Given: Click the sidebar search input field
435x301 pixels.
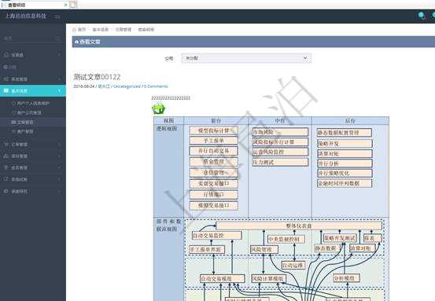Looking at the screenshot, I should [29, 39].
